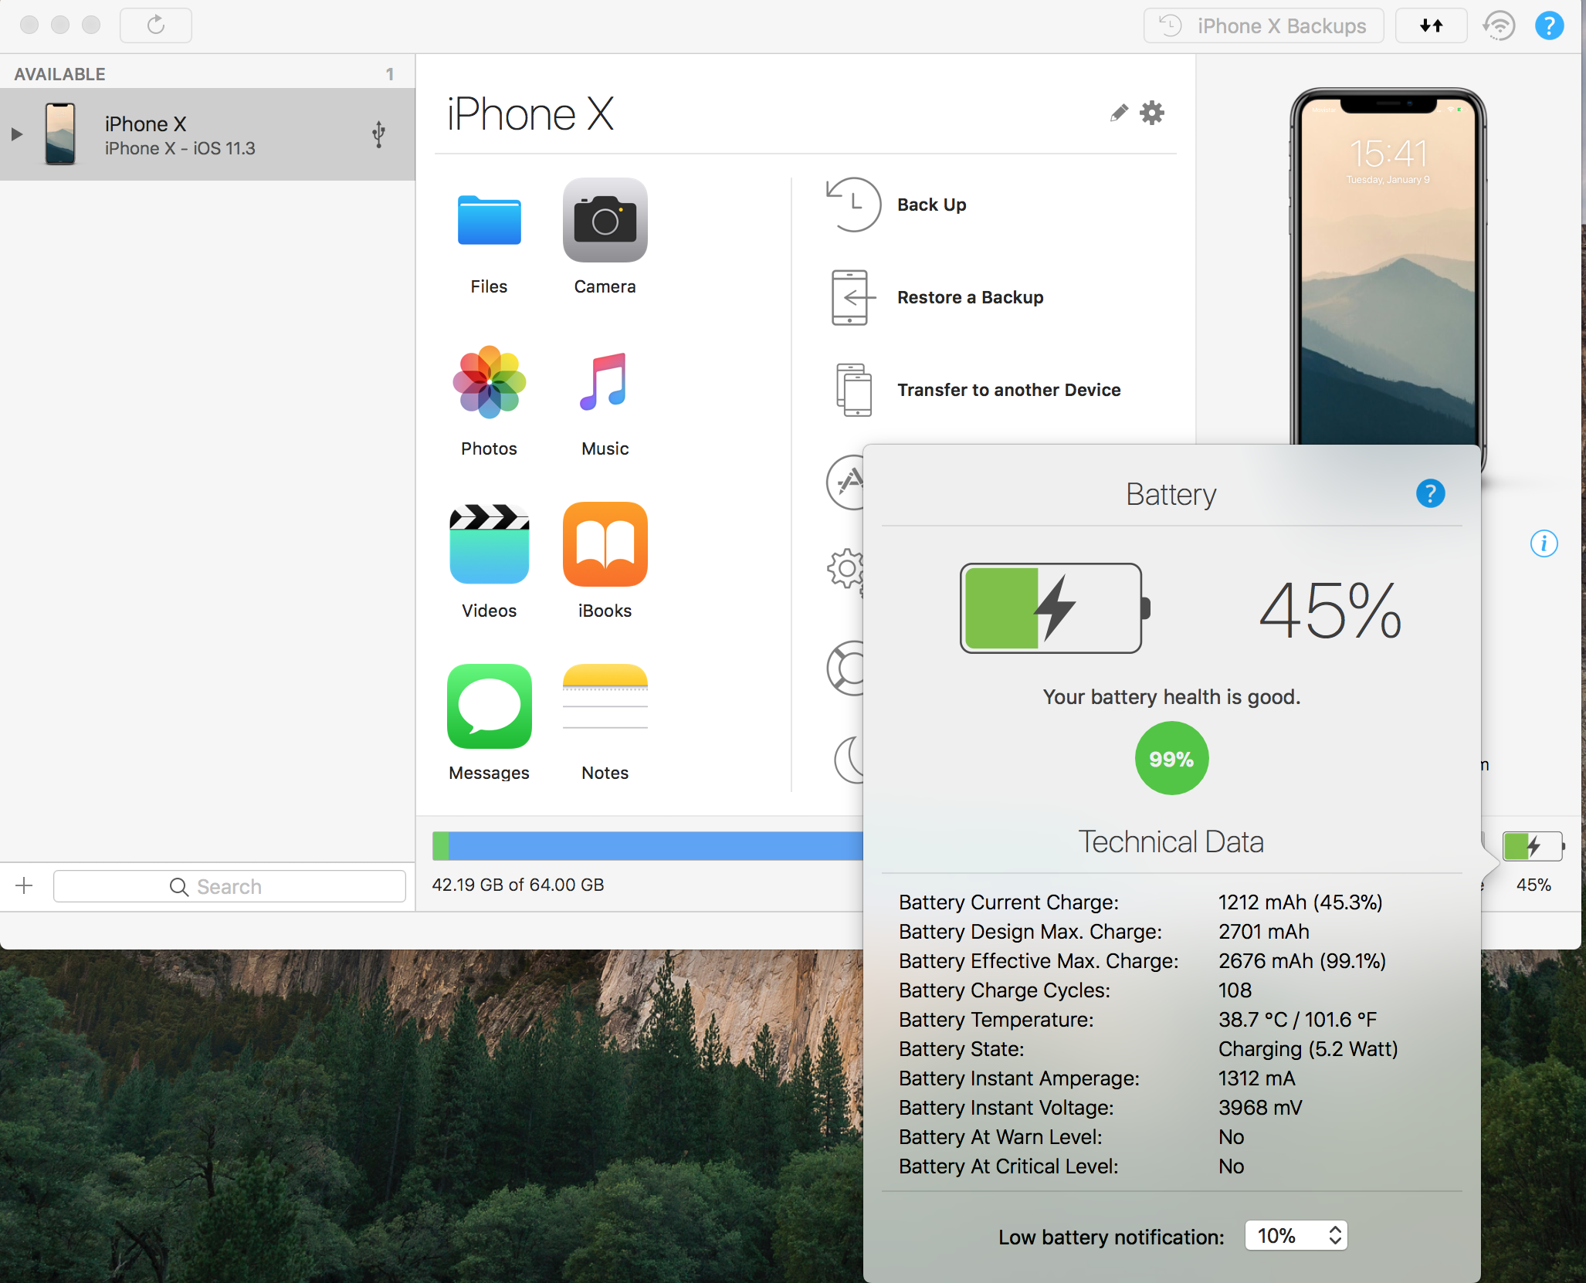Expand the iPhone X sidebar disclosure triangle
This screenshot has width=1586, height=1283.
16,134
